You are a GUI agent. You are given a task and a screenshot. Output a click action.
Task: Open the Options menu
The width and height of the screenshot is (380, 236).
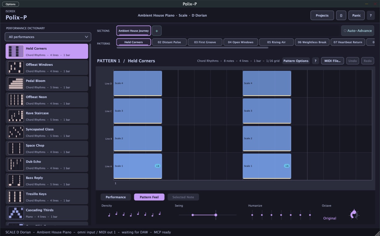10,4
